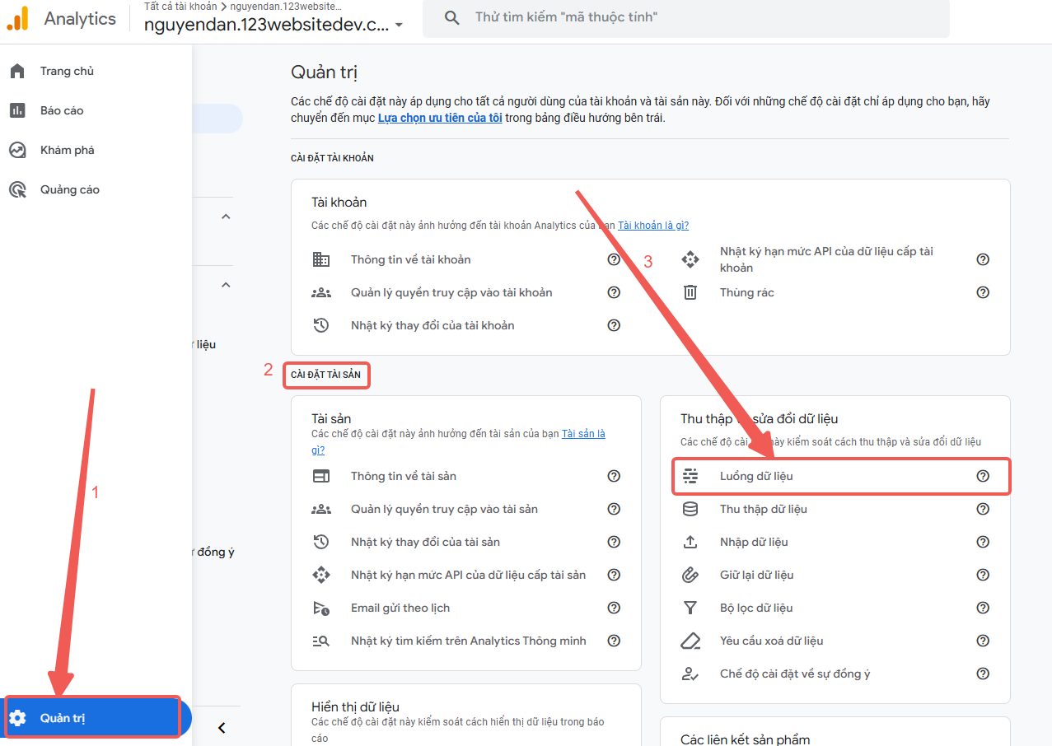The image size is (1052, 746).
Task: Click the Yêu cầu xoá dữ liệu eraser icon
Action: 690,641
